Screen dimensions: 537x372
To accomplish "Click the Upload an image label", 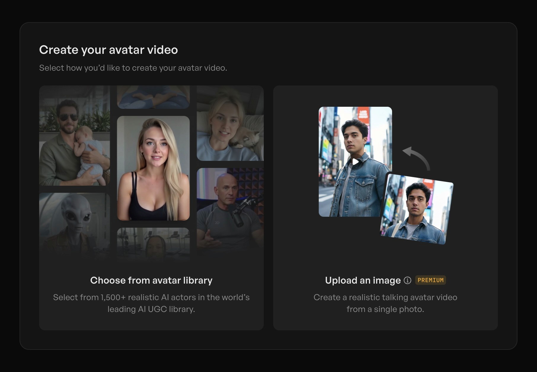I will coord(363,280).
